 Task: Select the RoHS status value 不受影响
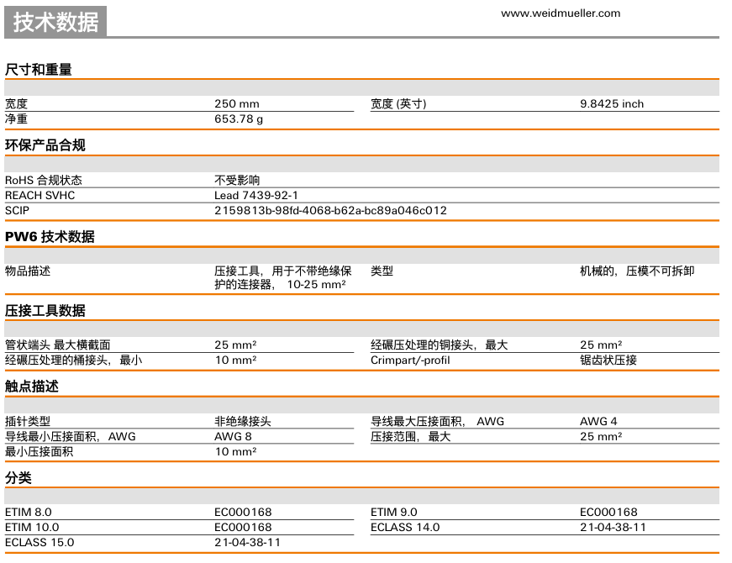(x=238, y=180)
